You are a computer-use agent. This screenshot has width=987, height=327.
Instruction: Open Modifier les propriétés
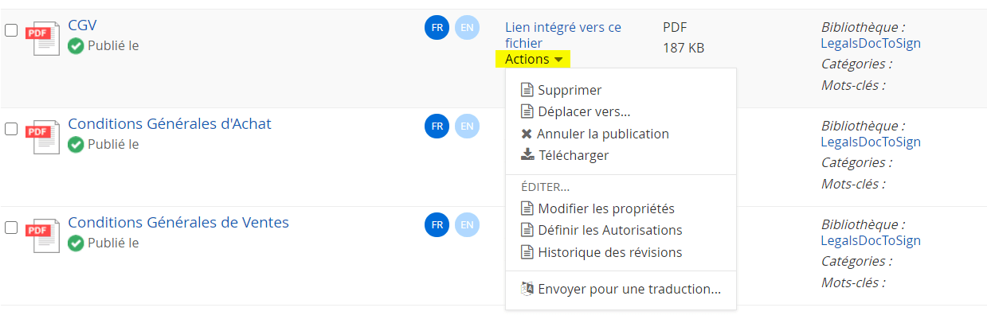click(x=605, y=208)
